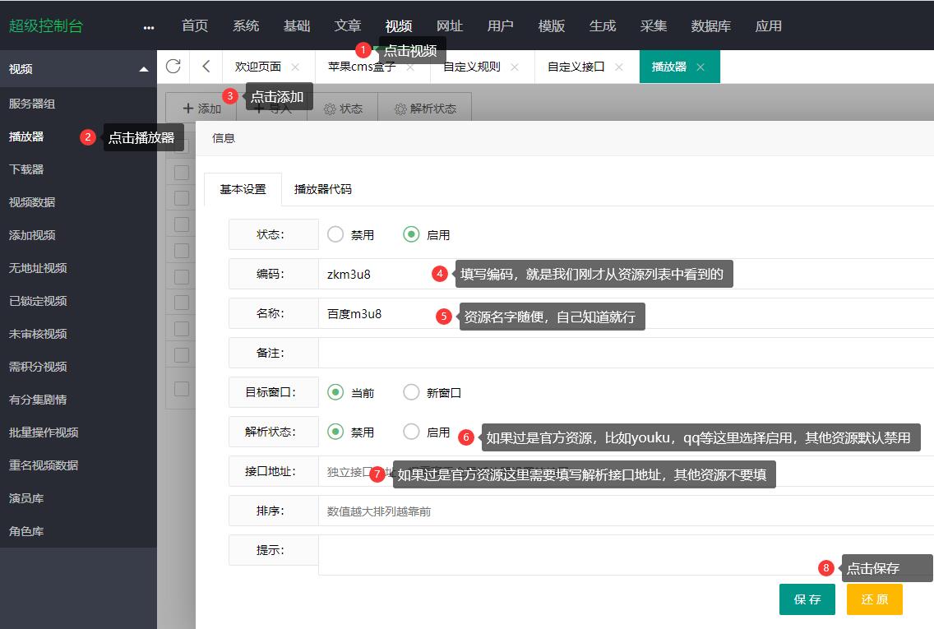This screenshot has height=629, width=934.
Task: Select 新窗口 for the target window option
Action: [411, 392]
